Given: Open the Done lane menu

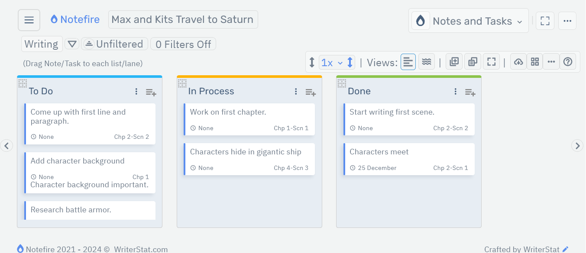Looking at the screenshot, I should (455, 91).
